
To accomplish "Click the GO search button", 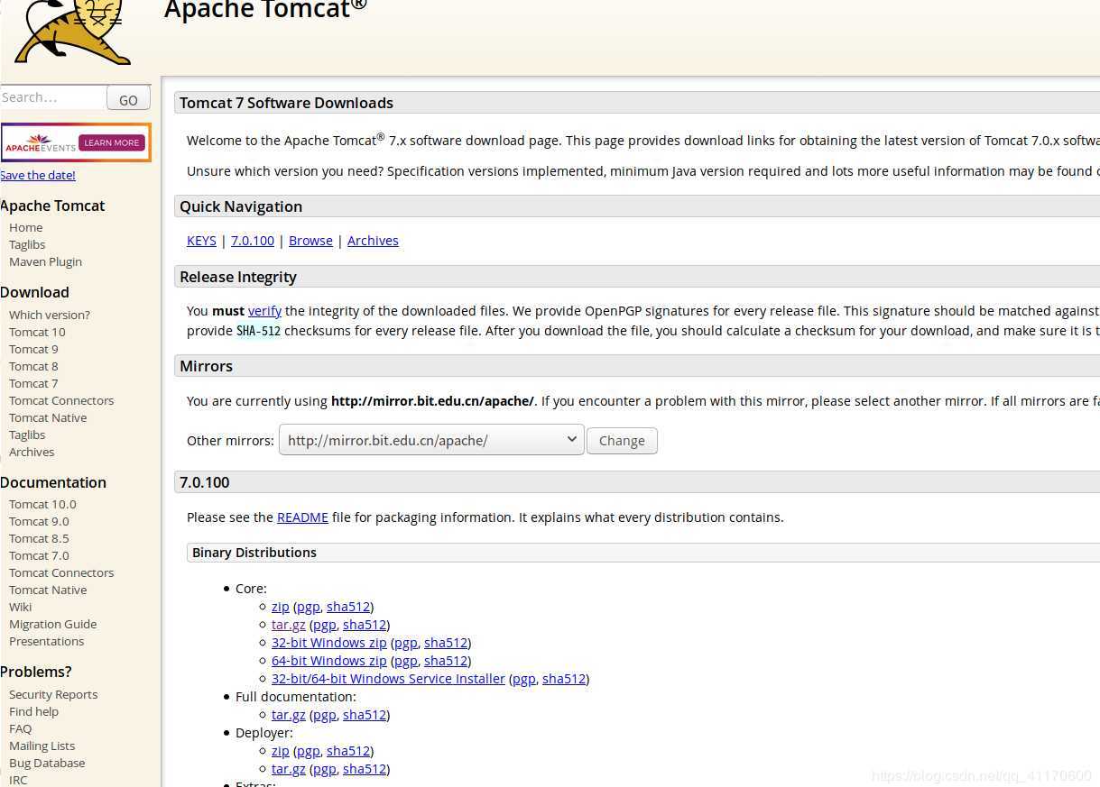I will 128,99.
